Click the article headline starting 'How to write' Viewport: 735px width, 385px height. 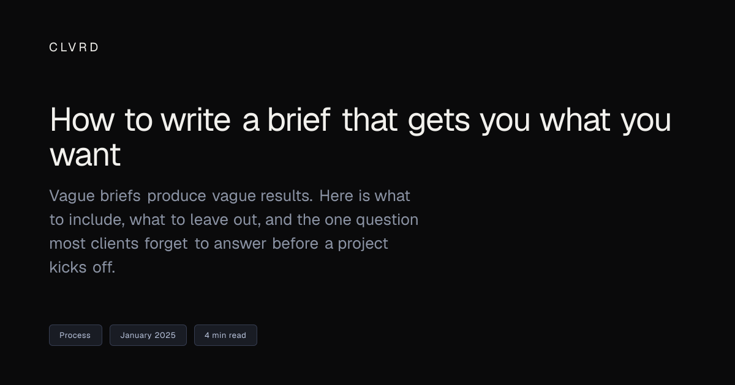(360, 137)
